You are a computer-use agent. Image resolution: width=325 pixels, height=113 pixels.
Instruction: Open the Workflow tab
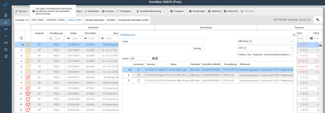111,20
